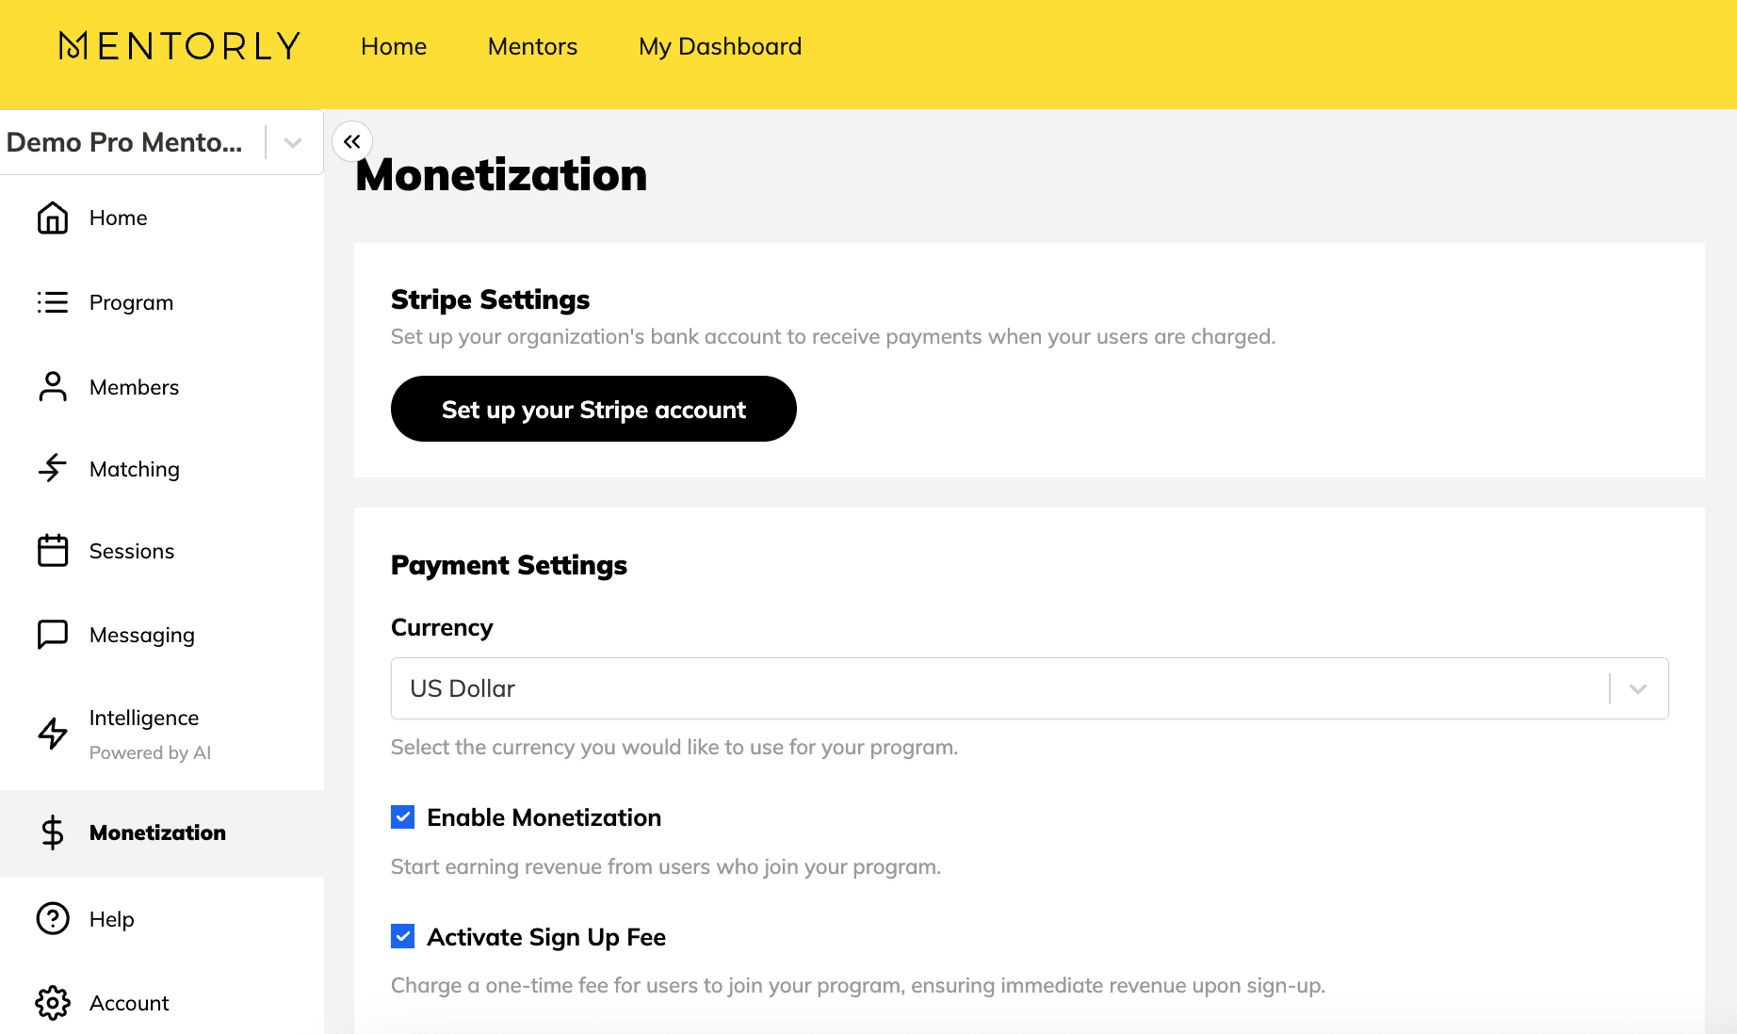Click the Monetization sidebar item
Screen dimensions: 1737x1034
[x=157, y=832]
